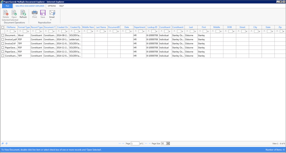Select the Invoice1.pdf row checkbox

click(x=2, y=39)
